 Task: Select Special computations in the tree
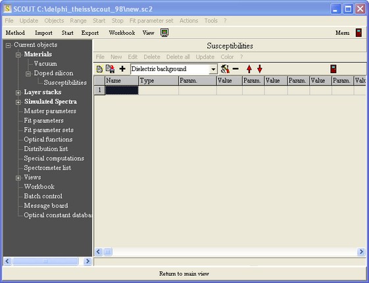54,158
